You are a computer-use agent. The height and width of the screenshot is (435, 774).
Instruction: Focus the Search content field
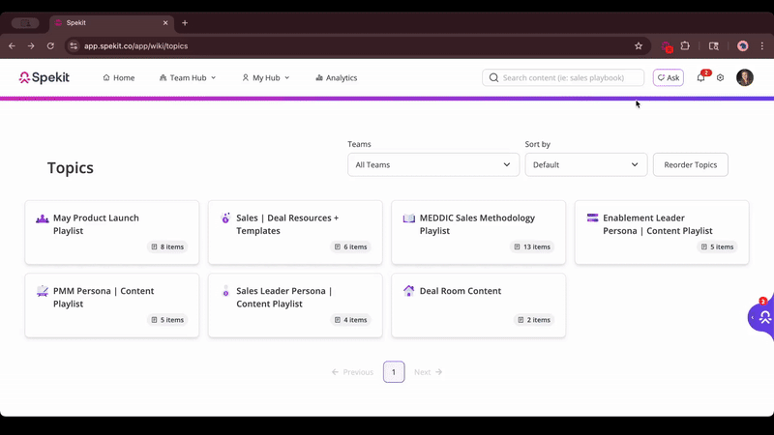coord(571,77)
